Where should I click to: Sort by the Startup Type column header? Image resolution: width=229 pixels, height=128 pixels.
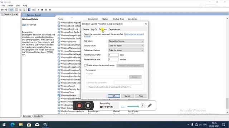point(118,19)
